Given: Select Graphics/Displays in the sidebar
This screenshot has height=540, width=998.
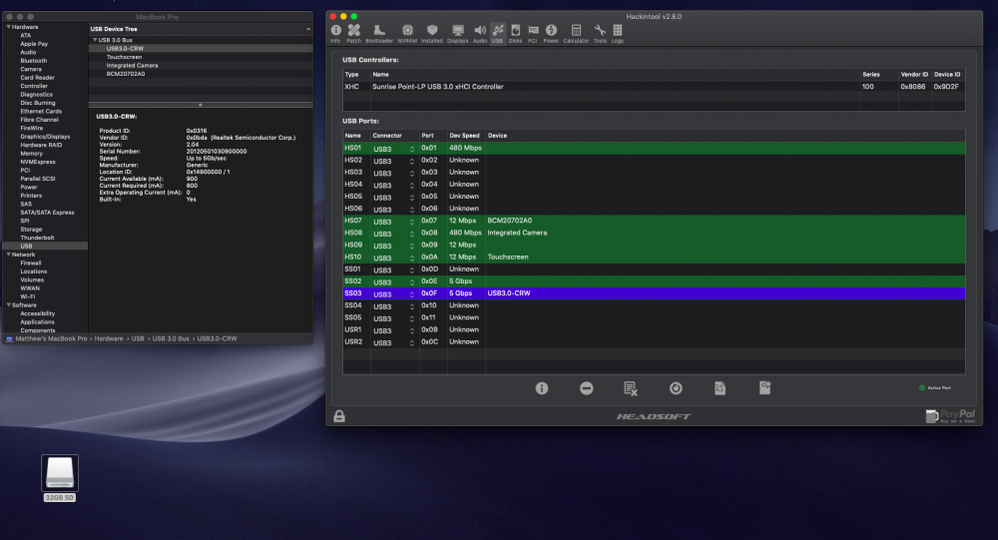Looking at the screenshot, I should pos(45,137).
